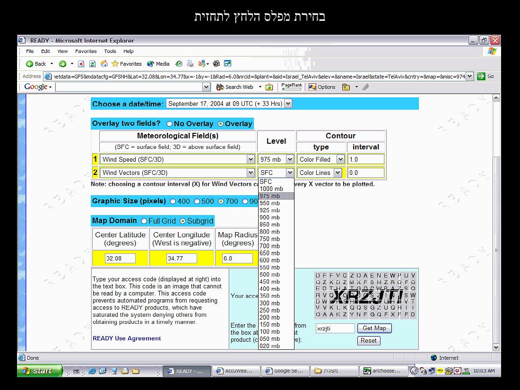Viewport: 520px width, 390px height.
Task: Select the No Overlay radio button
Action: tap(169, 124)
